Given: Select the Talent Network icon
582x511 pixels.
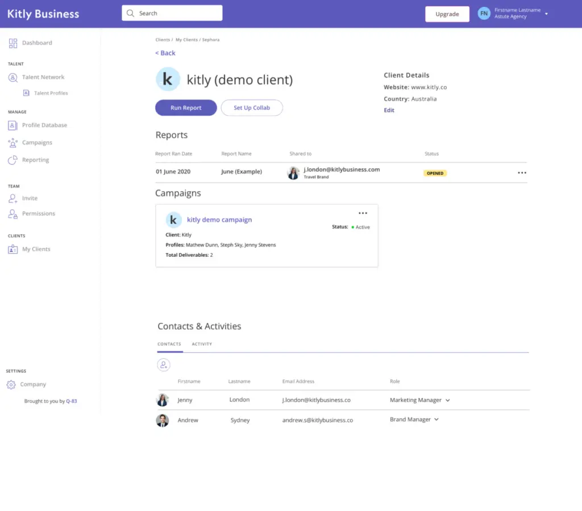Looking at the screenshot, I should click(x=14, y=77).
